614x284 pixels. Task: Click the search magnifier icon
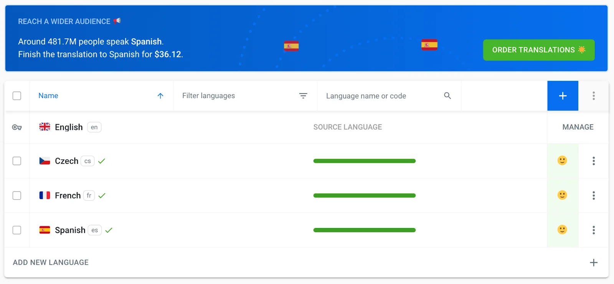coord(447,96)
